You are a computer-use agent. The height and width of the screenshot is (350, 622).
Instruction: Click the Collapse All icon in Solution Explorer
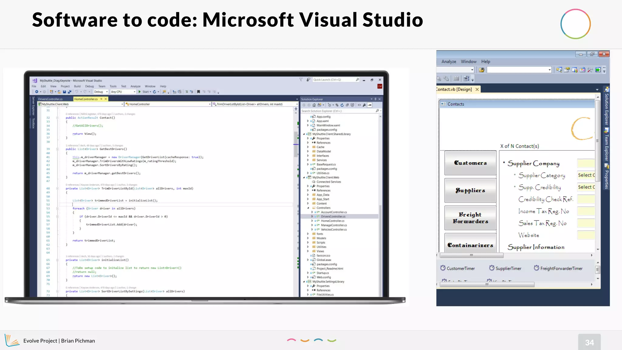click(x=347, y=105)
